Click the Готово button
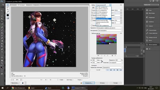This screenshot has height=90, width=160. 115,83
